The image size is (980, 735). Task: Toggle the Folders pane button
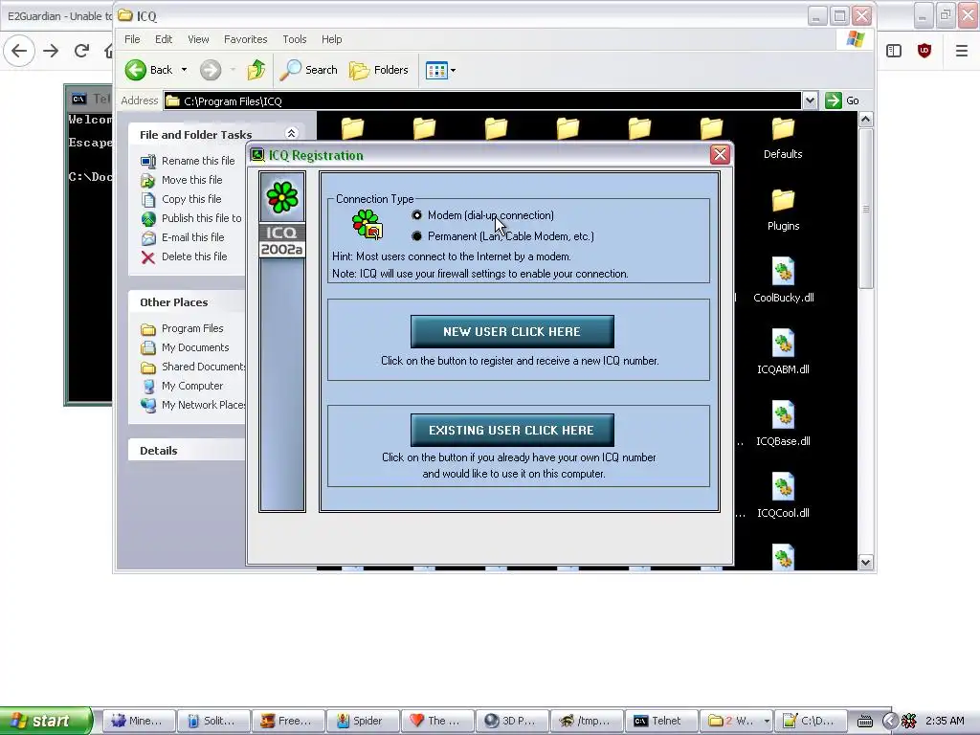pos(379,70)
